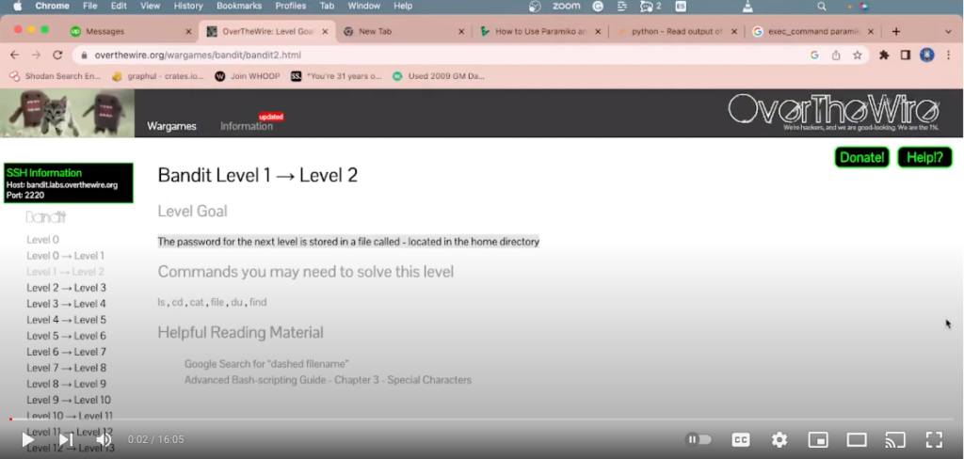This screenshot has height=459, width=964.
Task: Bookmark page with star icon
Action: (x=858, y=55)
